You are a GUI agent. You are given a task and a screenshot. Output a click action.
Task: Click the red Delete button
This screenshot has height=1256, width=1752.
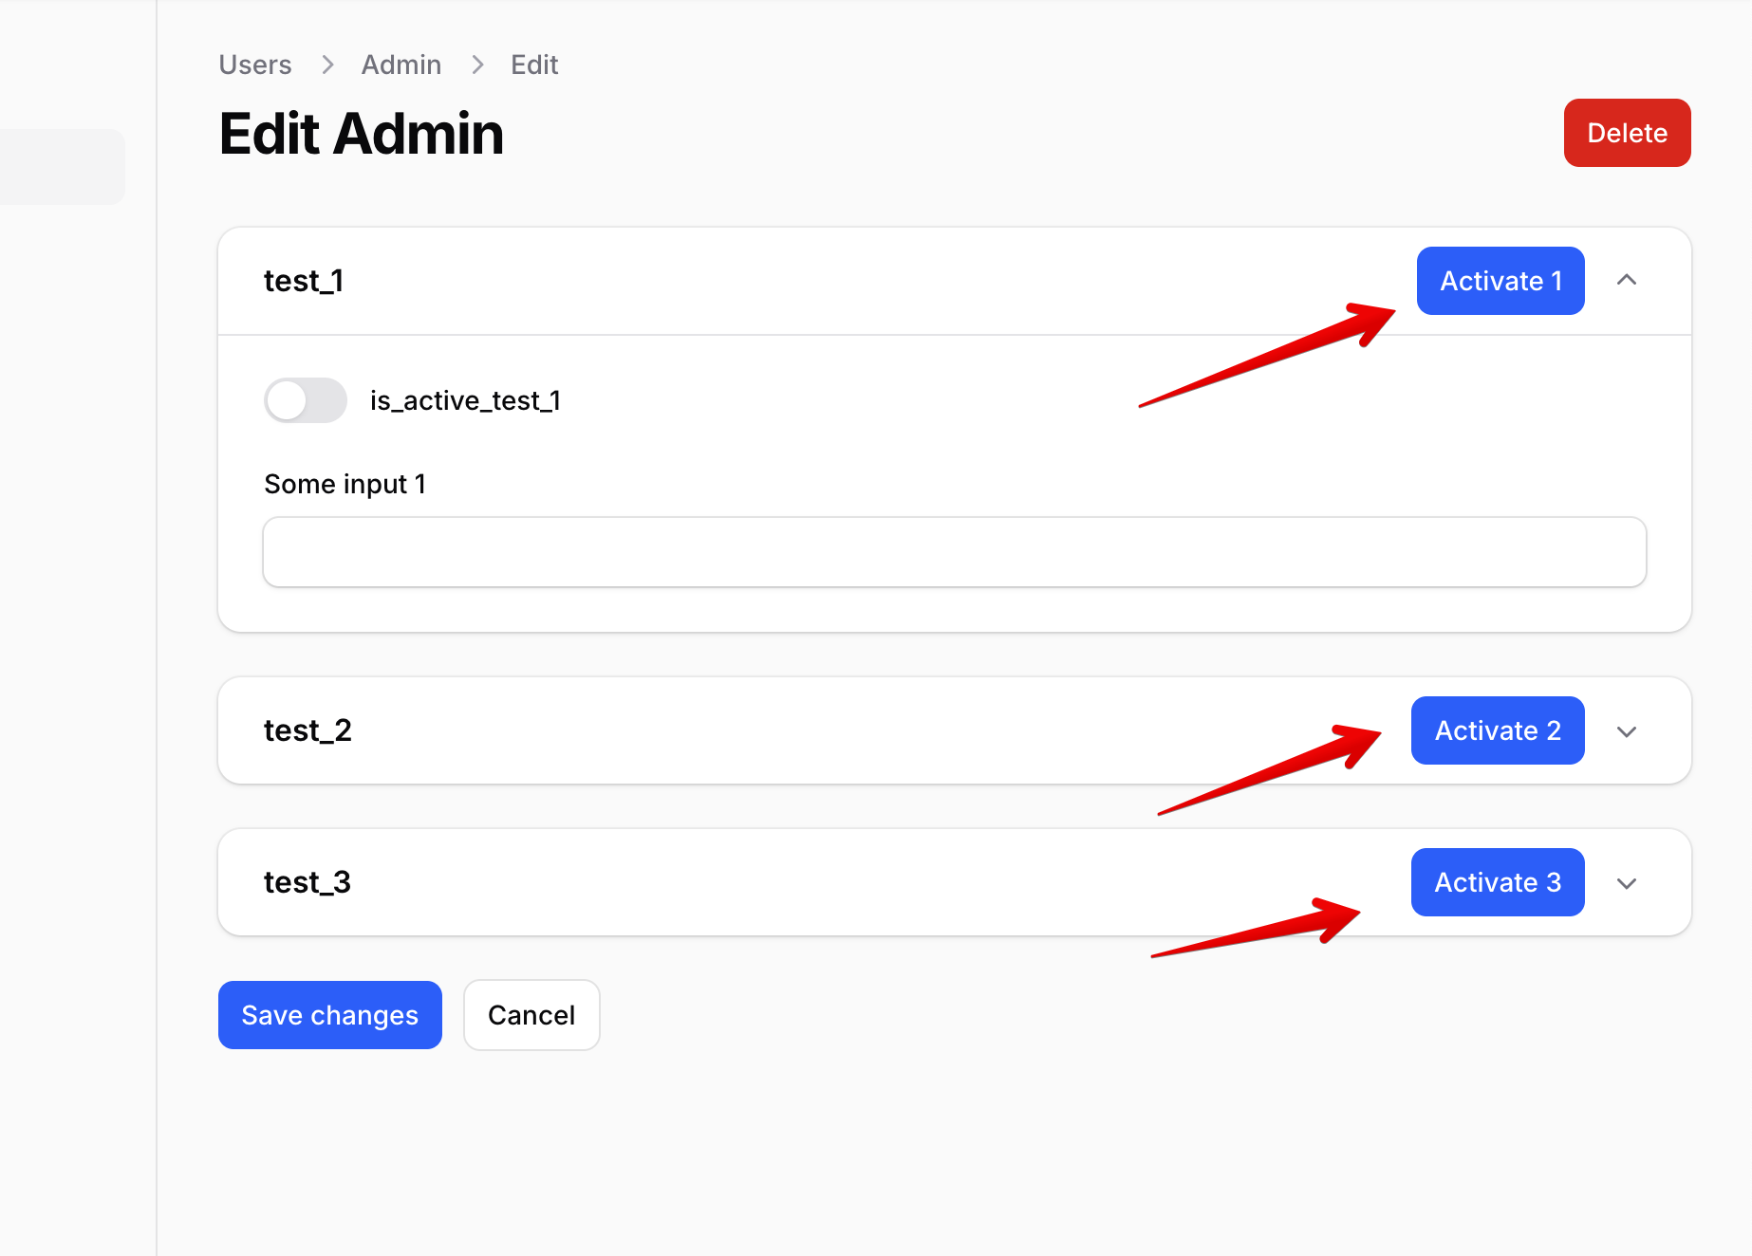(1627, 133)
